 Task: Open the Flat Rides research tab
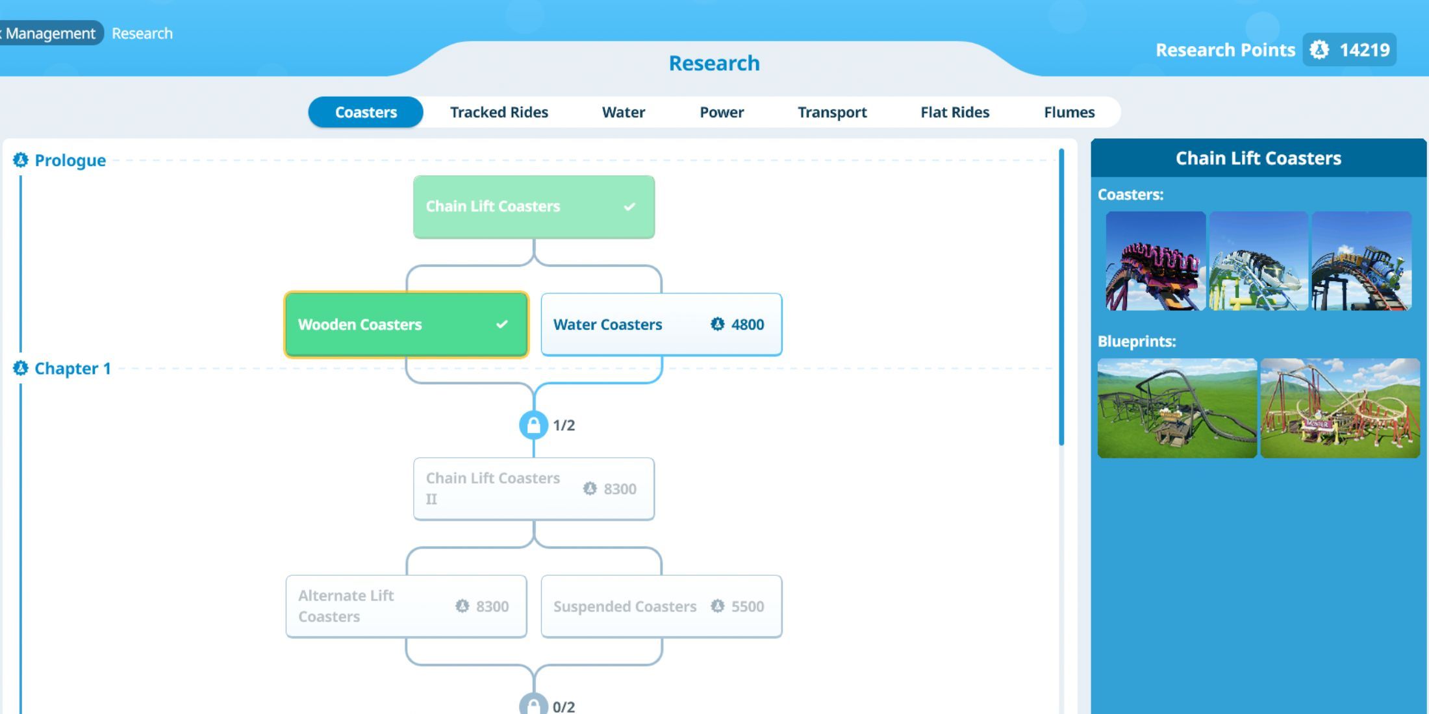(954, 112)
